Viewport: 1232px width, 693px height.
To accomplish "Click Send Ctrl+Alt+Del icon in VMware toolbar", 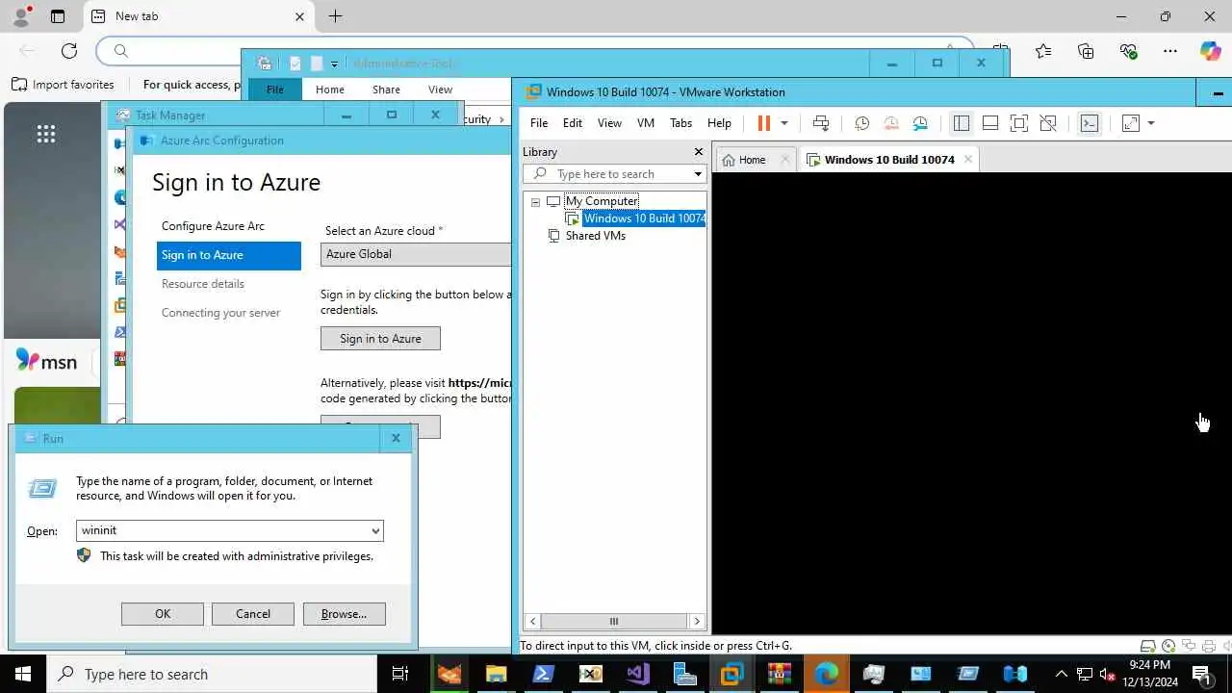I will click(821, 123).
